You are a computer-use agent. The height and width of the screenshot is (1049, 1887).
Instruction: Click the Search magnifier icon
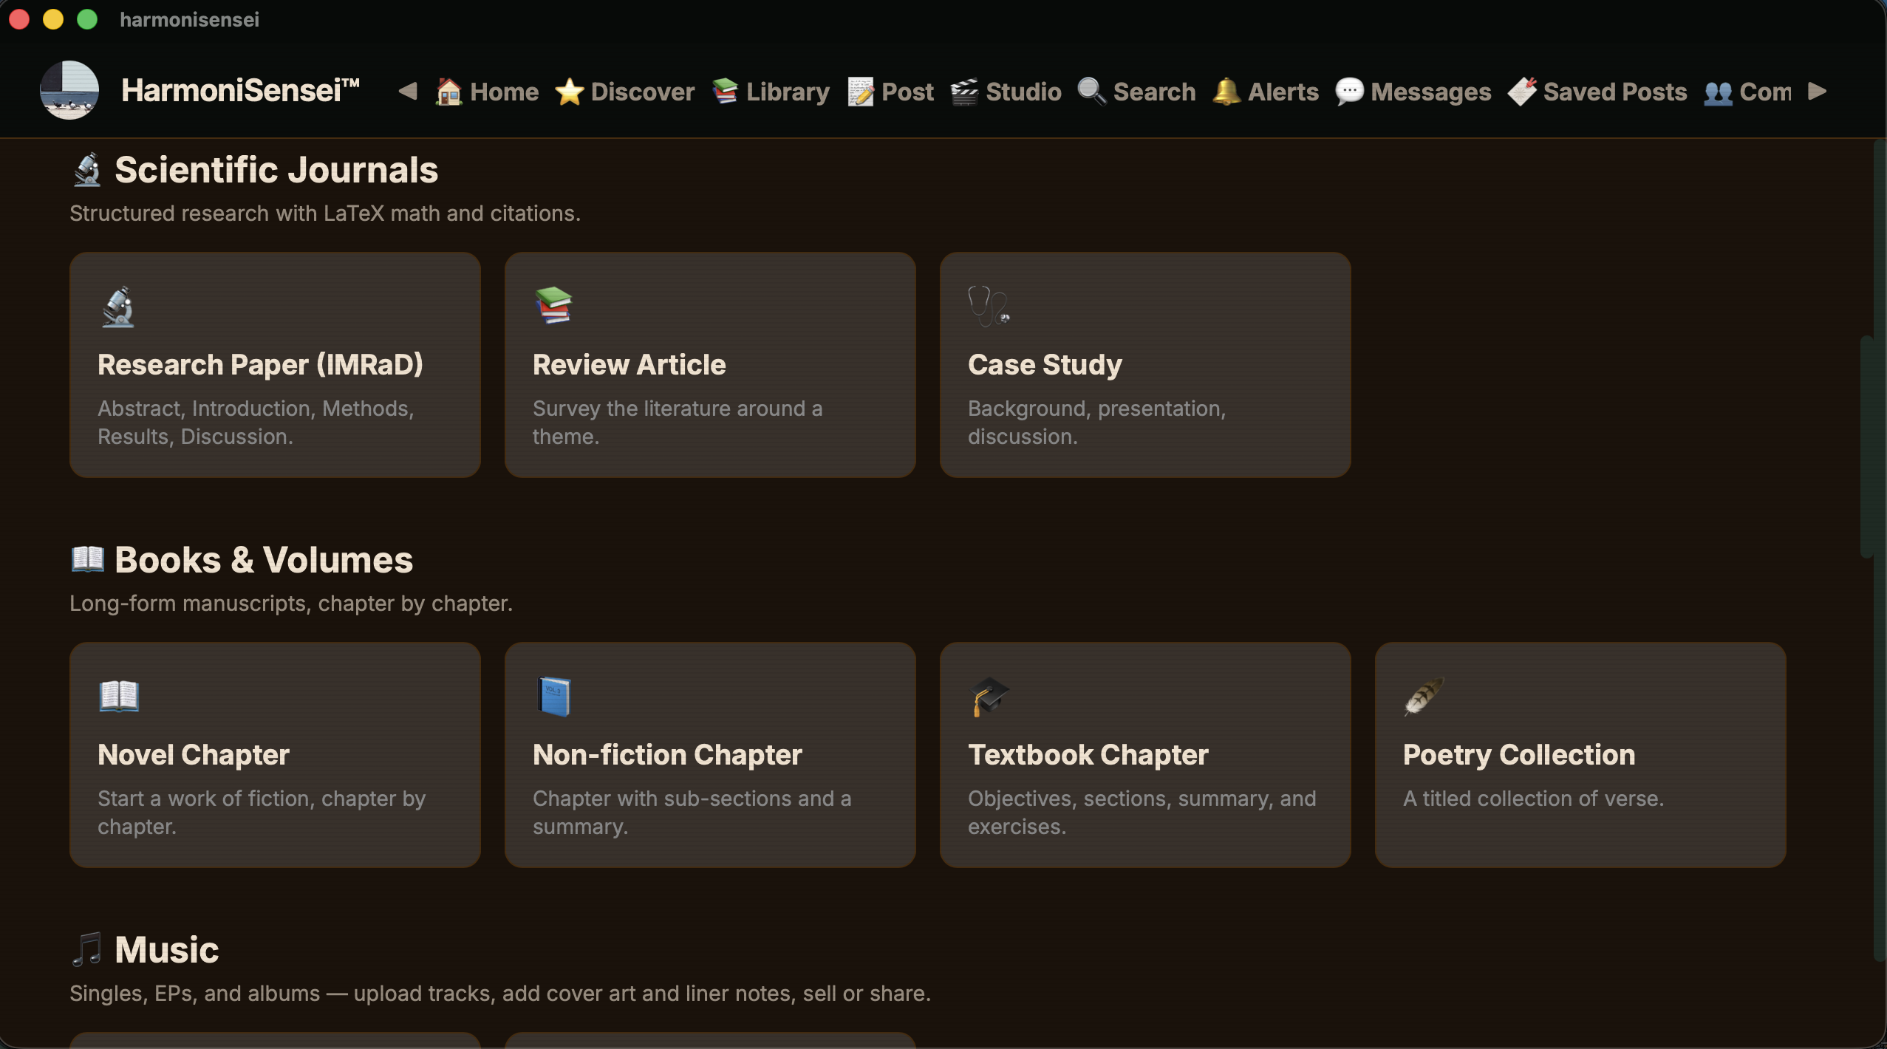click(1091, 92)
